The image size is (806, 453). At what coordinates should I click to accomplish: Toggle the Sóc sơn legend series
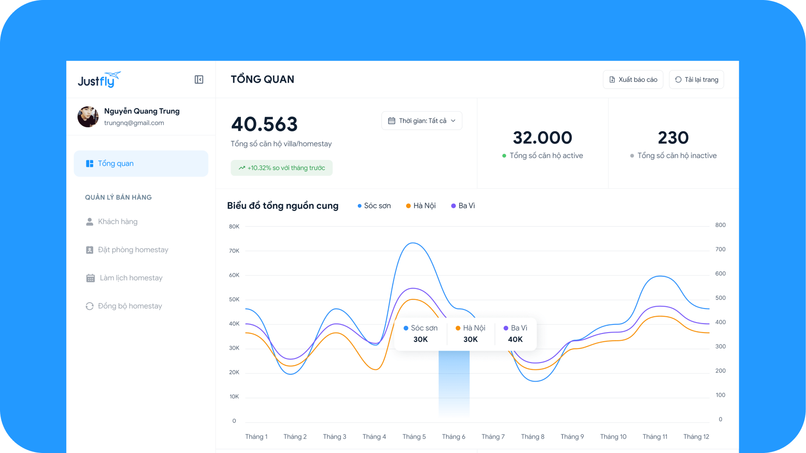(x=374, y=206)
